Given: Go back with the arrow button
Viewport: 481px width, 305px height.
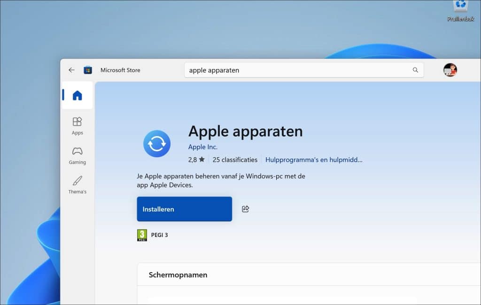Looking at the screenshot, I should [71, 70].
